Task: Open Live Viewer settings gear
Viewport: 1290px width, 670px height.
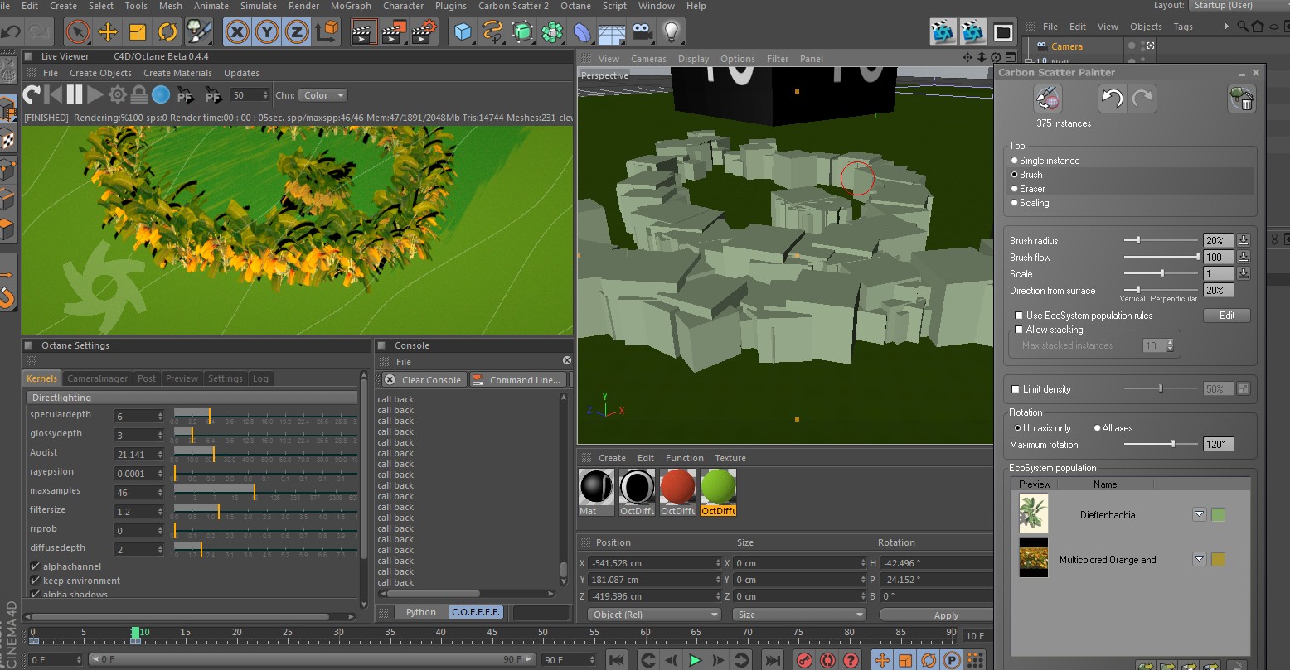Action: pyautogui.click(x=118, y=94)
